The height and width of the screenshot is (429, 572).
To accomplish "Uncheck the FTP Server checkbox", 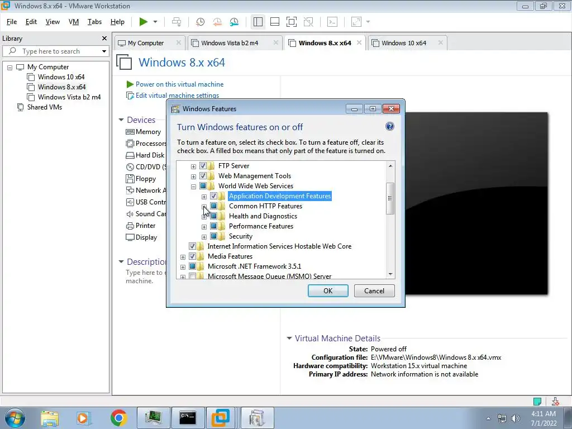I will (203, 166).
